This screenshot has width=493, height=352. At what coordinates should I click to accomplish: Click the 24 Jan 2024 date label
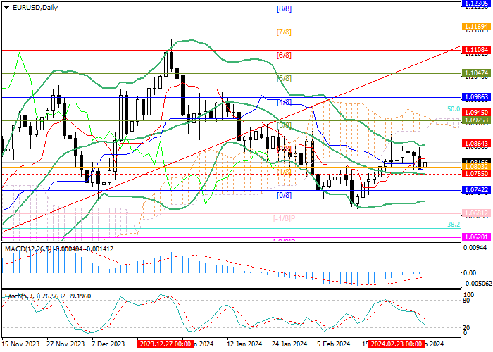[289, 344]
